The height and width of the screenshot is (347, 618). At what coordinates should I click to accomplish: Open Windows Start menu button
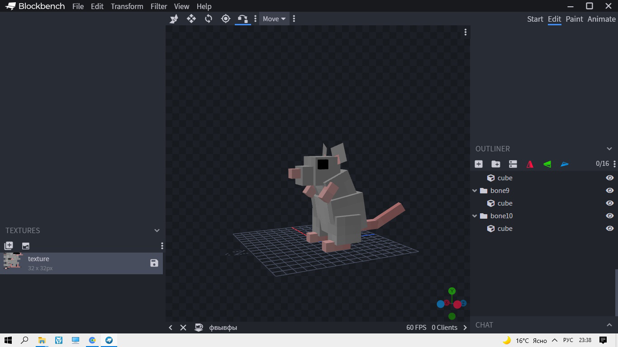[x=8, y=340]
